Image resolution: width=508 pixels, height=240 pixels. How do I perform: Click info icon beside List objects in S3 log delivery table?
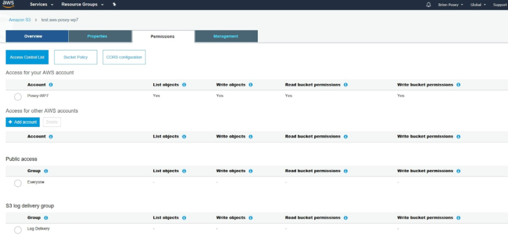pyautogui.click(x=184, y=218)
